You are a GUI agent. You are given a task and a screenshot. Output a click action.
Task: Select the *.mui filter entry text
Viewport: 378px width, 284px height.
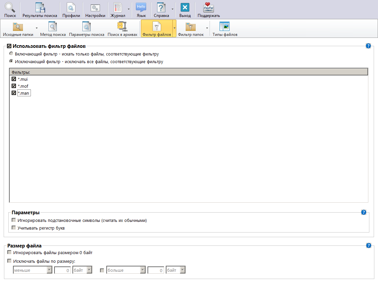23,79
